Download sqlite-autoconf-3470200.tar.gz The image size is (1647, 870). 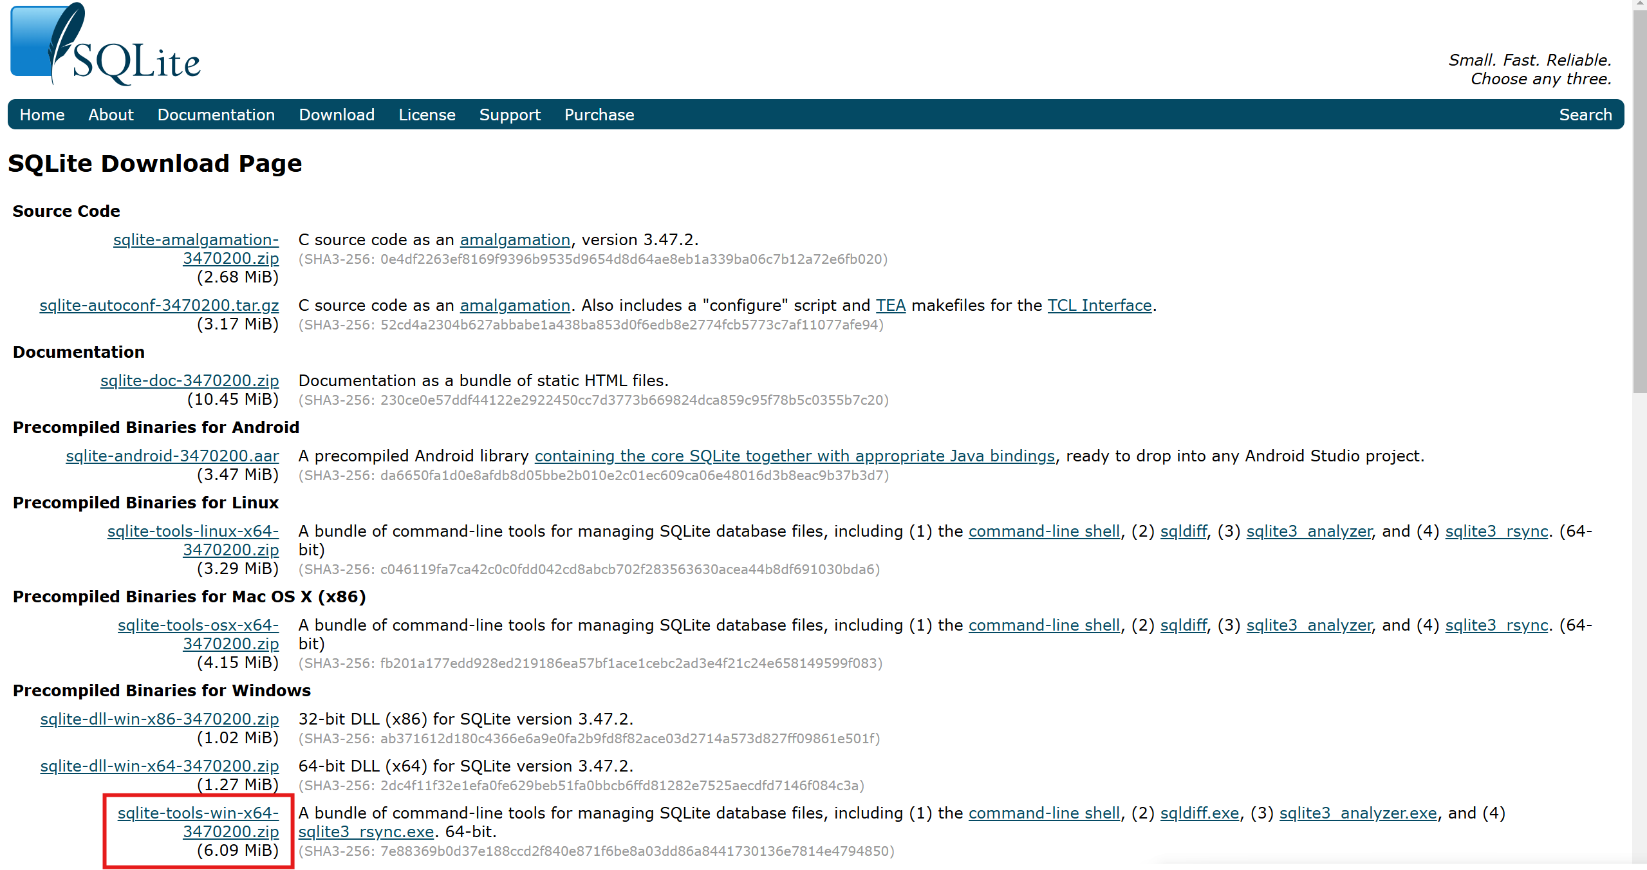(159, 305)
